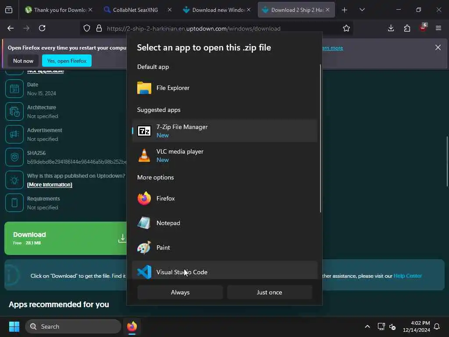Go forward one page in the browser
Image resolution: width=449 pixels, height=337 pixels.
point(26,28)
